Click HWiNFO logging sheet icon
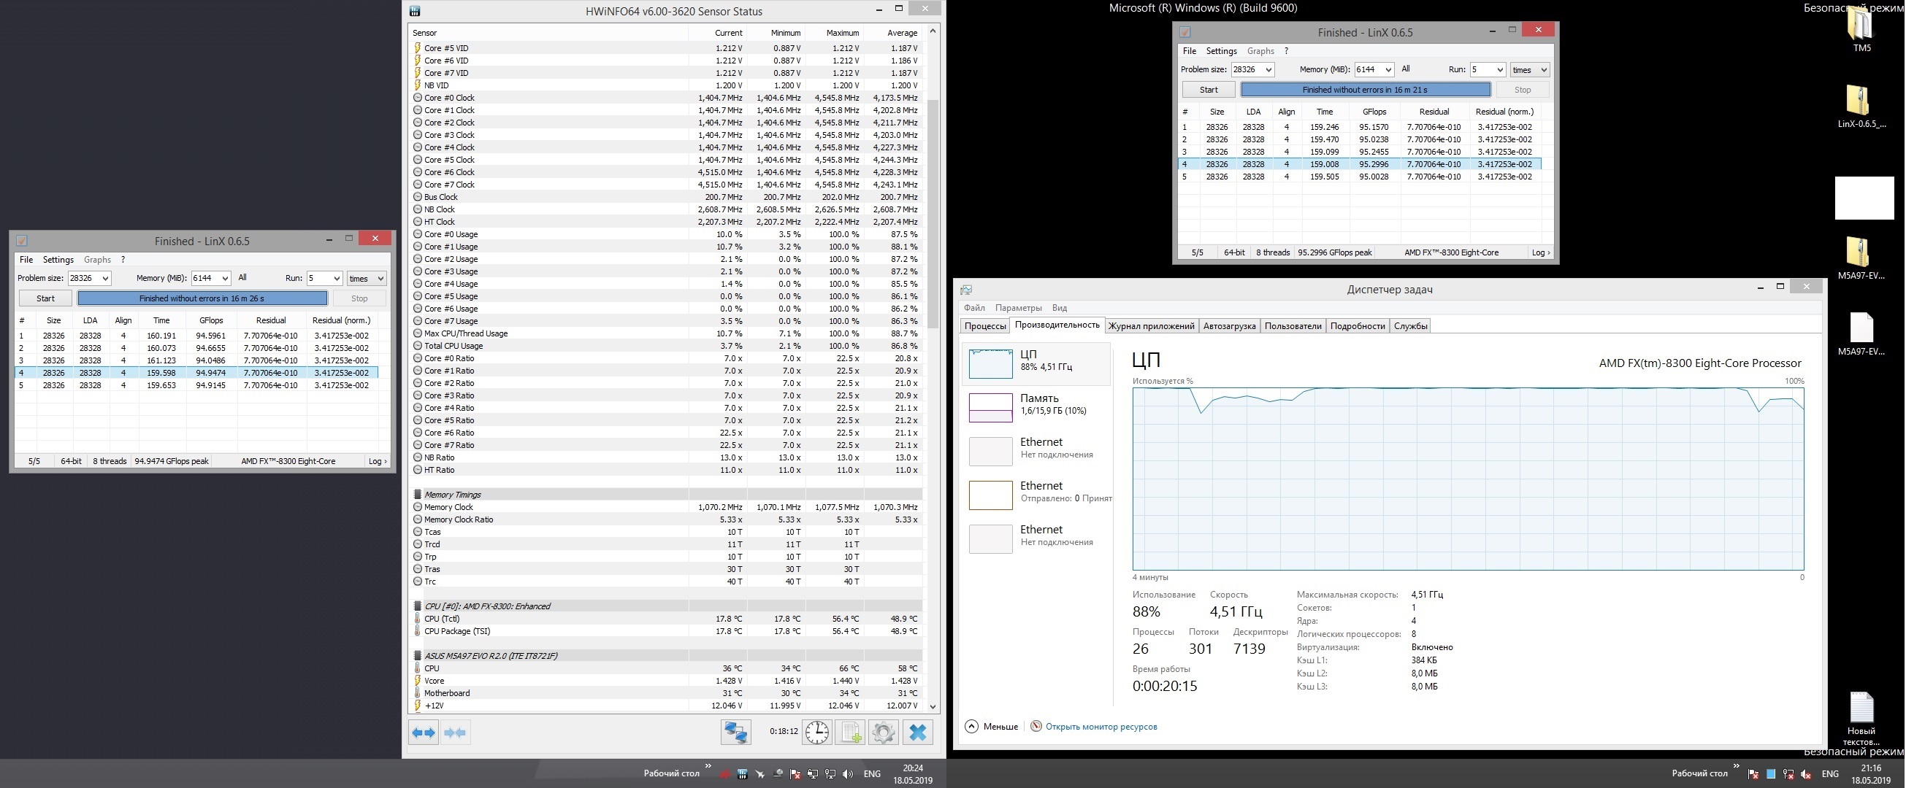Screen dimensions: 1906x788 (850, 733)
